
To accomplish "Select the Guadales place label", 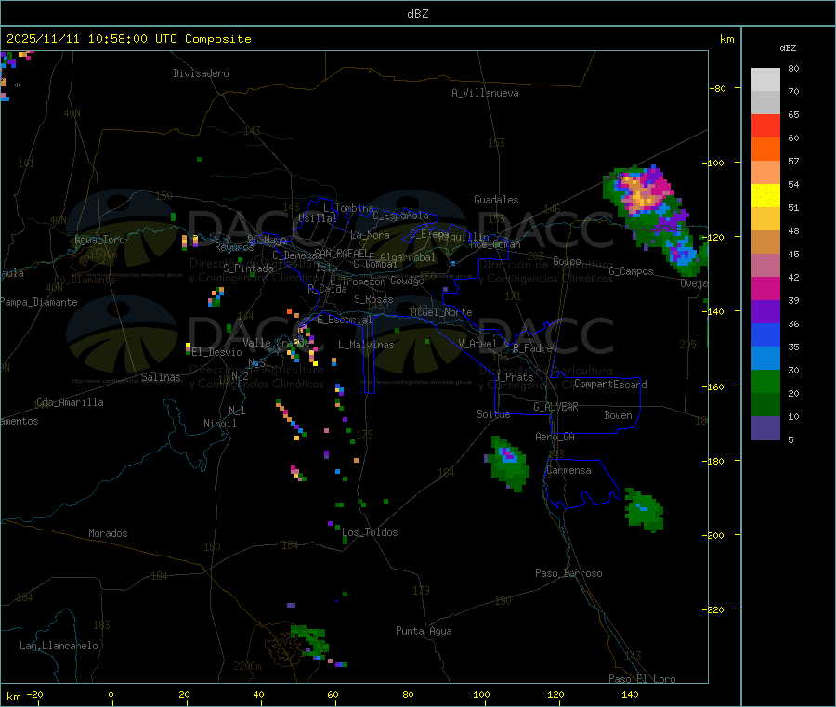I will click(496, 200).
